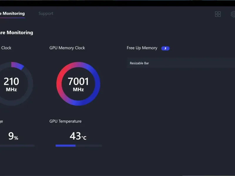The width and height of the screenshot is (235, 176).
Task: Open the settings gear icon
Action: click(233, 14)
